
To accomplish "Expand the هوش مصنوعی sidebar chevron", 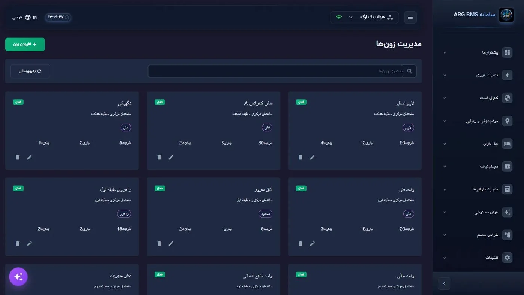I will (x=445, y=212).
